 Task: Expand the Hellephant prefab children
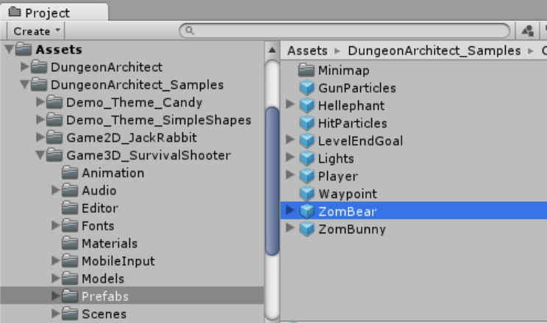coord(290,104)
